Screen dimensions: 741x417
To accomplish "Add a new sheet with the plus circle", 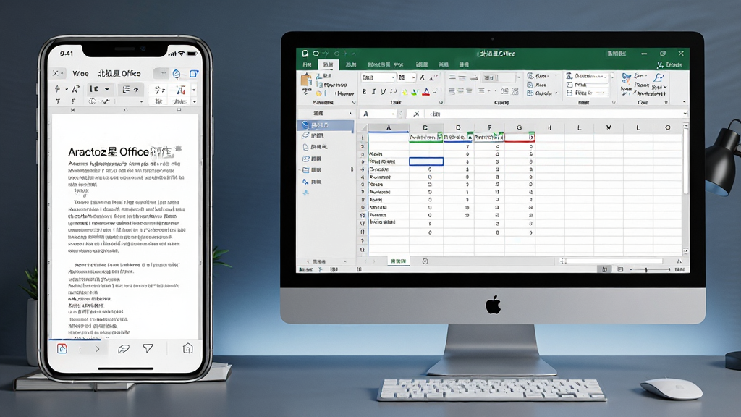I will point(425,261).
